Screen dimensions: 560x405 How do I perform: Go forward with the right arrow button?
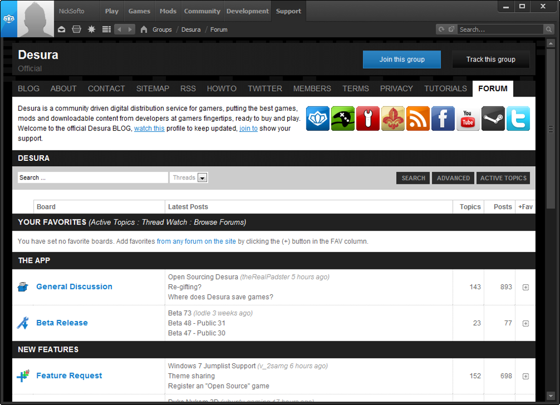pyautogui.click(x=130, y=29)
